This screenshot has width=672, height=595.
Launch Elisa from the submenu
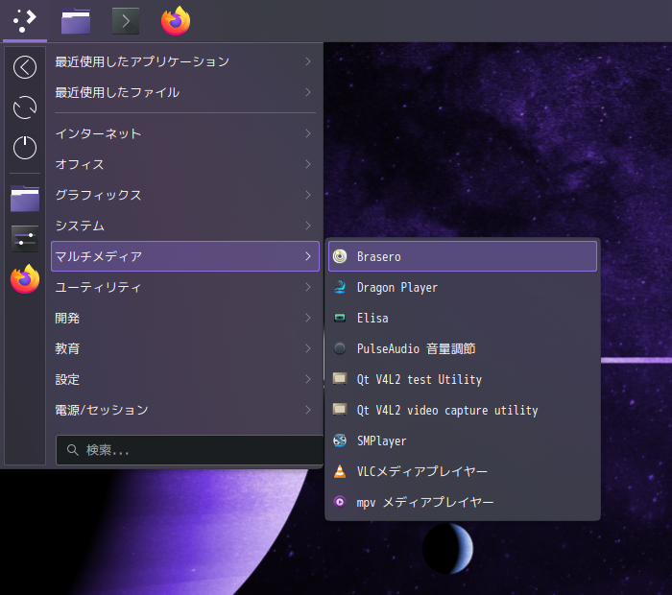point(463,318)
